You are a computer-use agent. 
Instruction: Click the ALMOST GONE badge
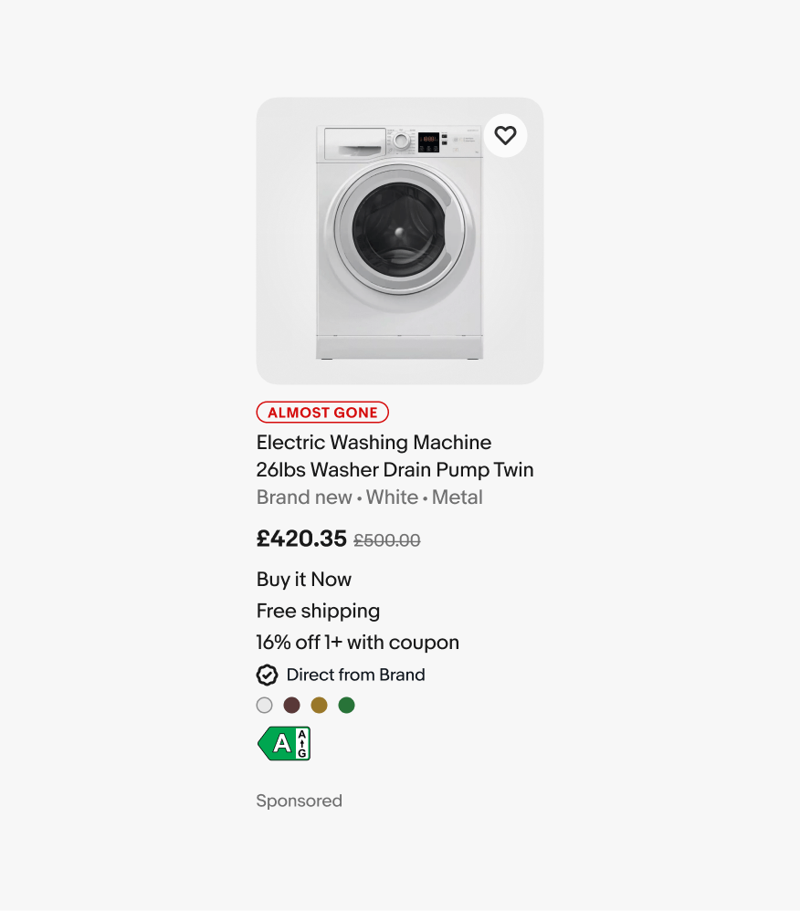point(322,413)
